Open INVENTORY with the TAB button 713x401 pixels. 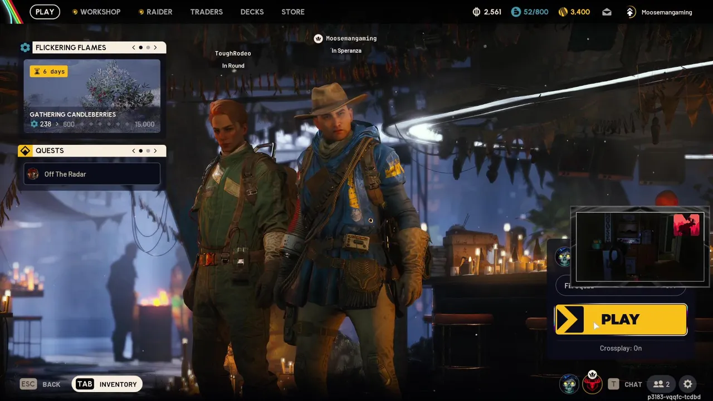tap(108, 384)
